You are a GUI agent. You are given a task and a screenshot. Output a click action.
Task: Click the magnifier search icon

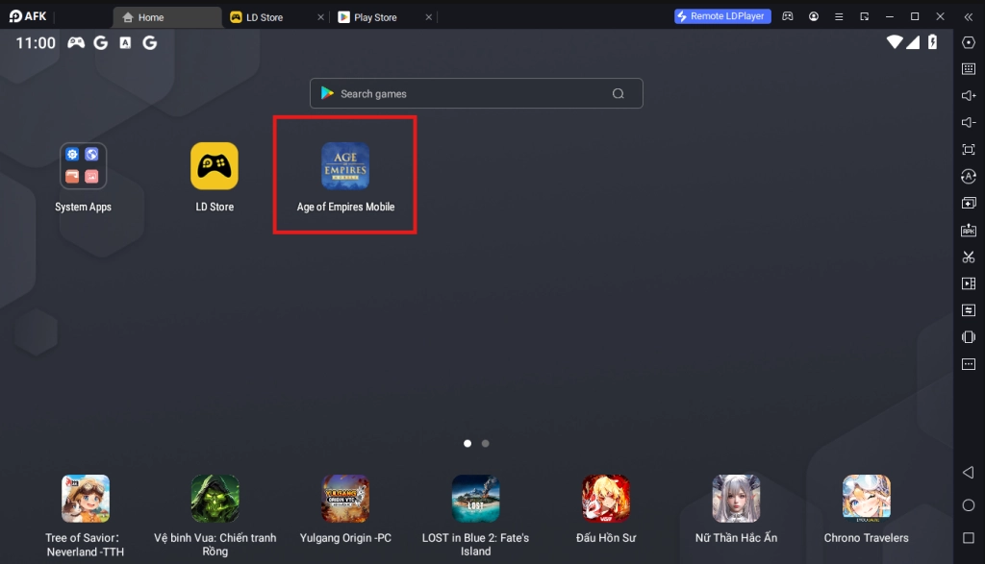click(x=619, y=93)
